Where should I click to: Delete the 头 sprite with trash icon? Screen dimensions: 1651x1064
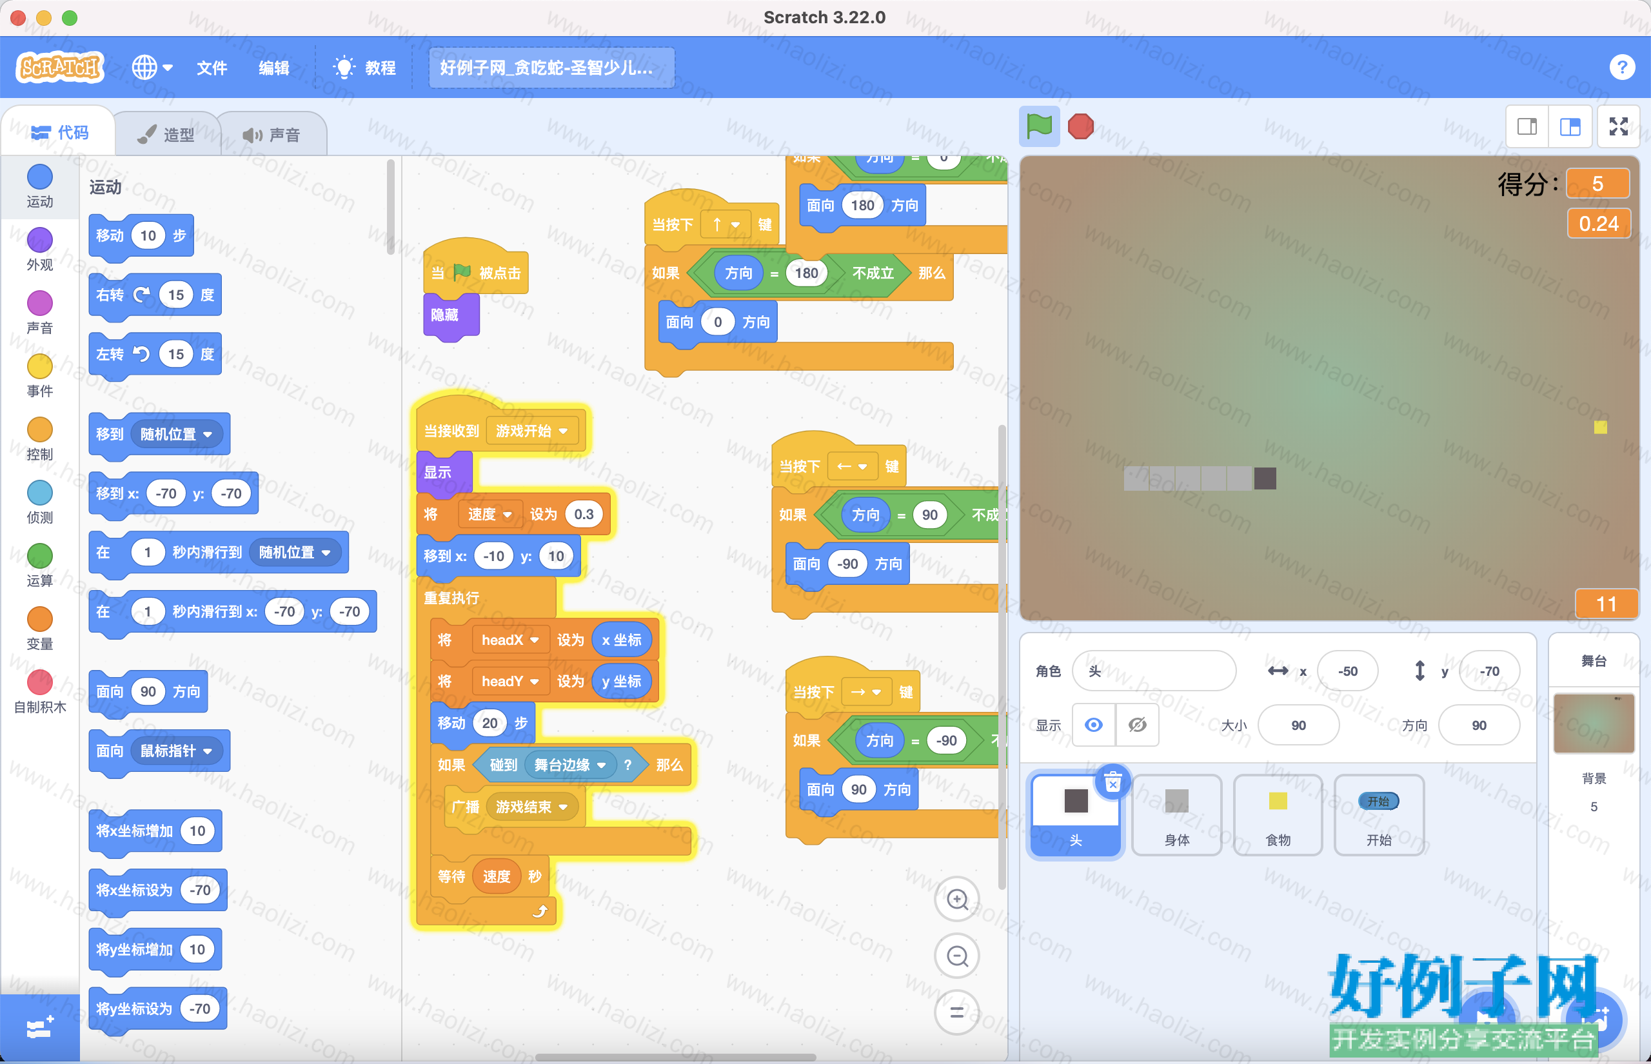[x=1113, y=783]
